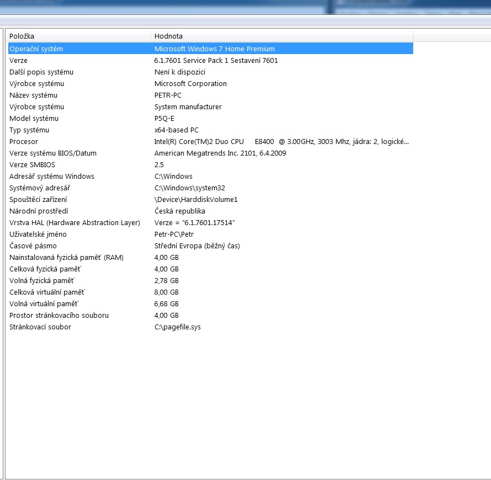Screen dimensions: 491x480
Task: Click the Střední Evropa (běžný čas) value
Action: coord(198,246)
